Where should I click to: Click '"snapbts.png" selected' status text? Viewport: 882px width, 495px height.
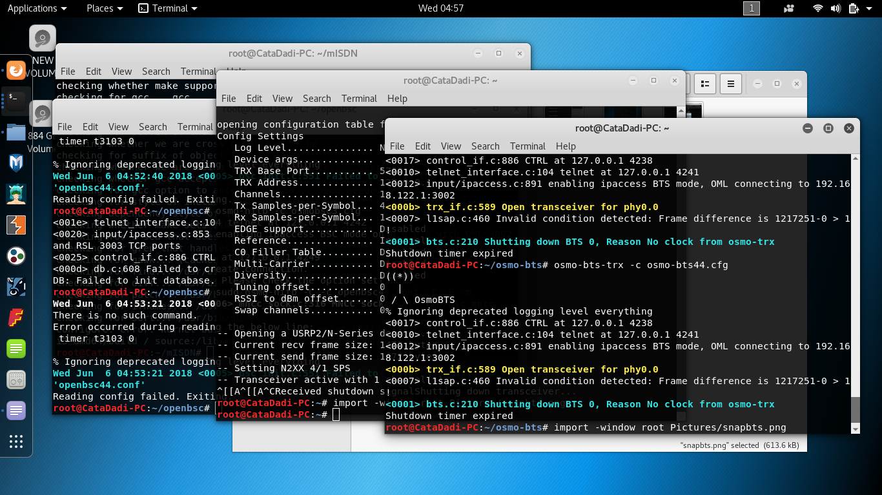click(x=721, y=445)
